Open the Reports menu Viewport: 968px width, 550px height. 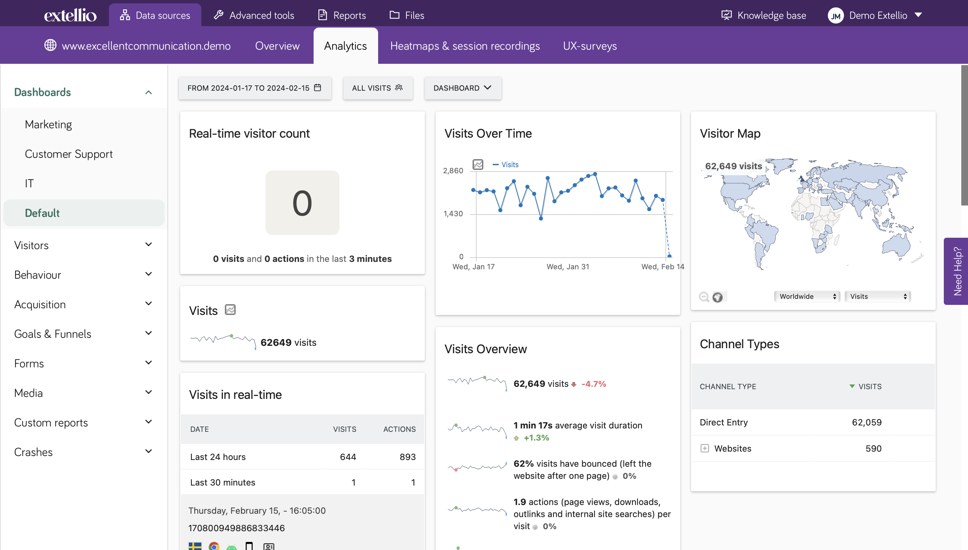(x=341, y=15)
